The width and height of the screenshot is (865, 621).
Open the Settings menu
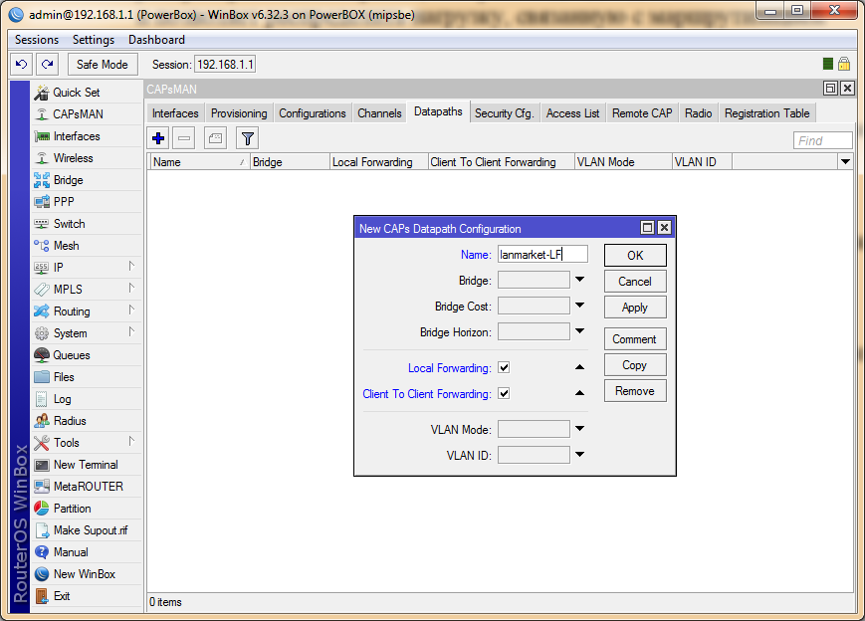94,40
